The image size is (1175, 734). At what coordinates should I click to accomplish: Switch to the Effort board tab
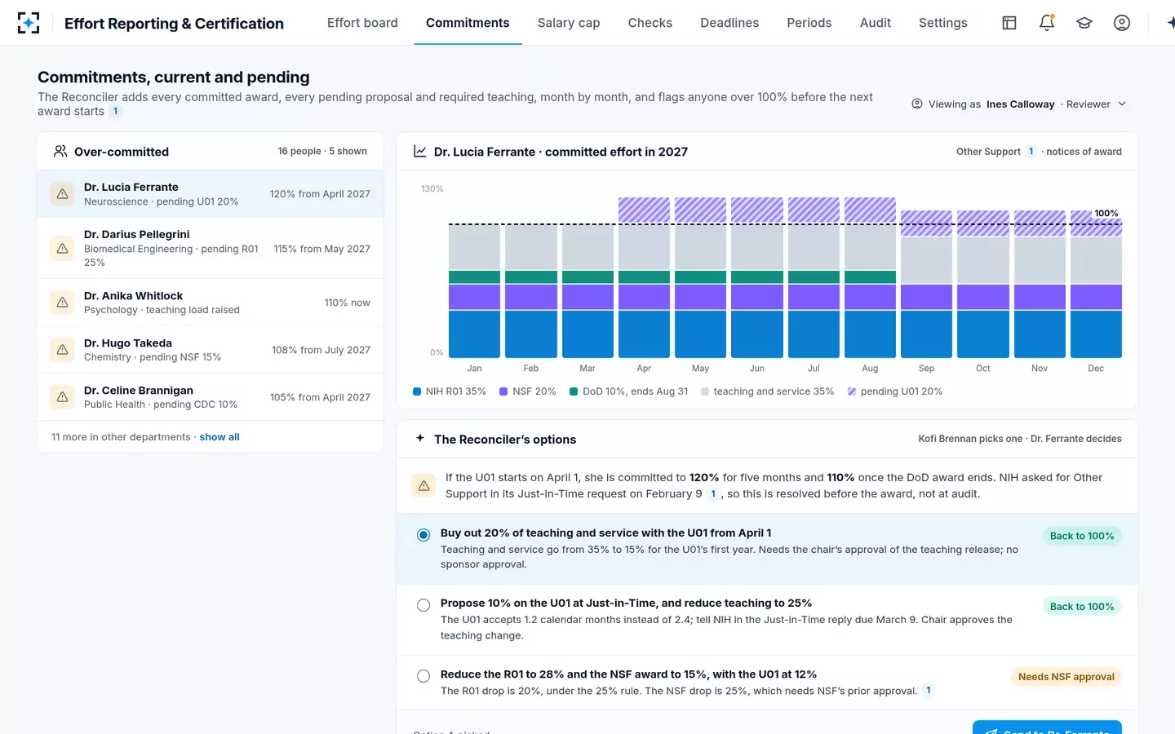(362, 23)
